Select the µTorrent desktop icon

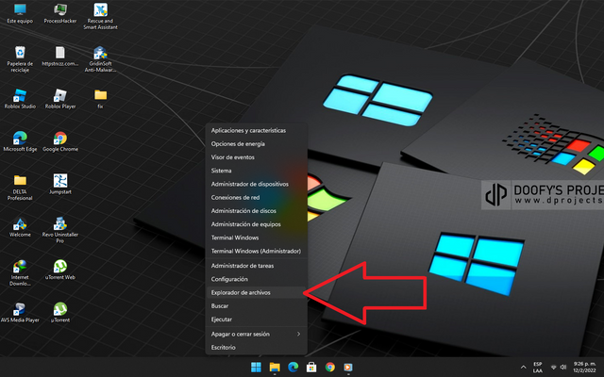pyautogui.click(x=60, y=312)
